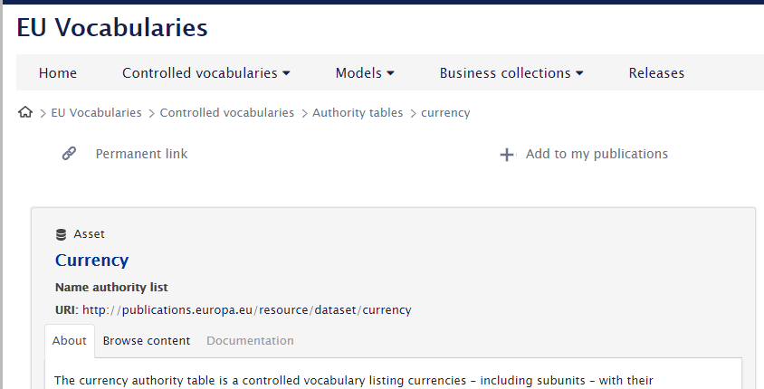Open the Documentation tab
Screen dimensions: 764x389
pos(250,341)
